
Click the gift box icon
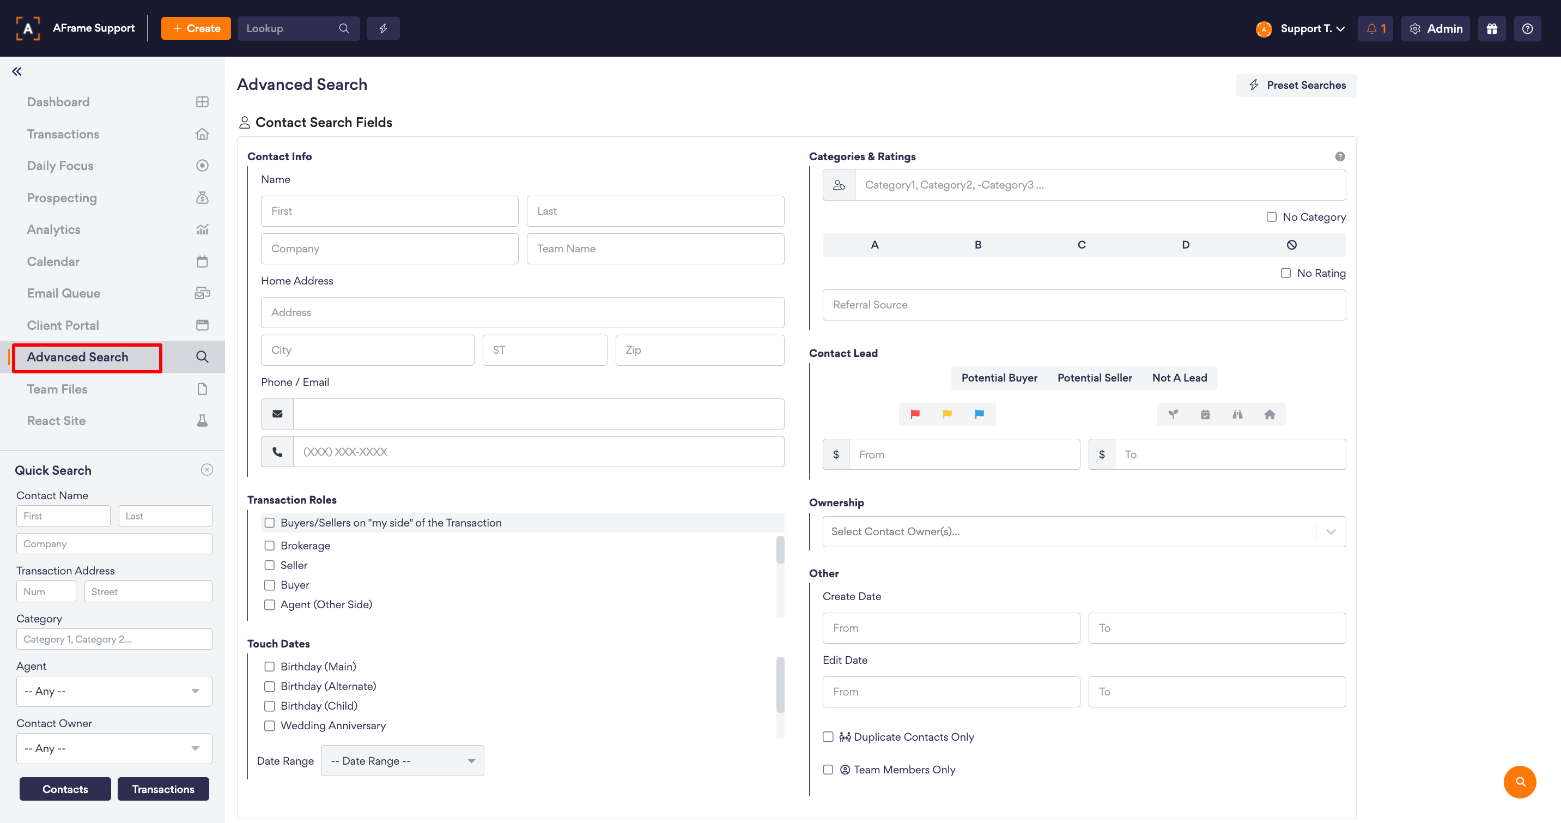click(1491, 28)
